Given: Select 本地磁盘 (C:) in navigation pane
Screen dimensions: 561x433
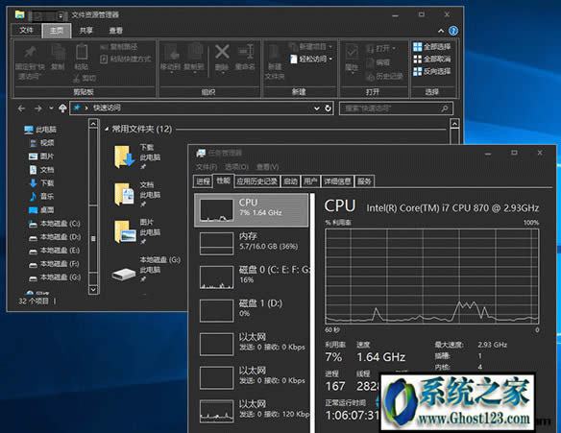Looking at the screenshot, I should [x=55, y=224].
